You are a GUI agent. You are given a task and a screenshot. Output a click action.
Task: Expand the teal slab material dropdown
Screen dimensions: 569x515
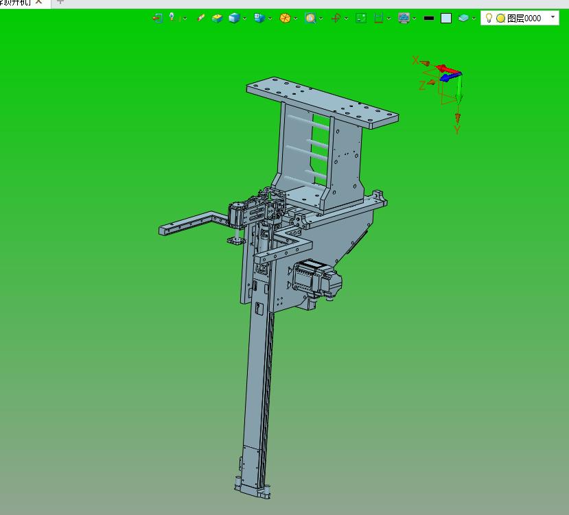point(474,18)
